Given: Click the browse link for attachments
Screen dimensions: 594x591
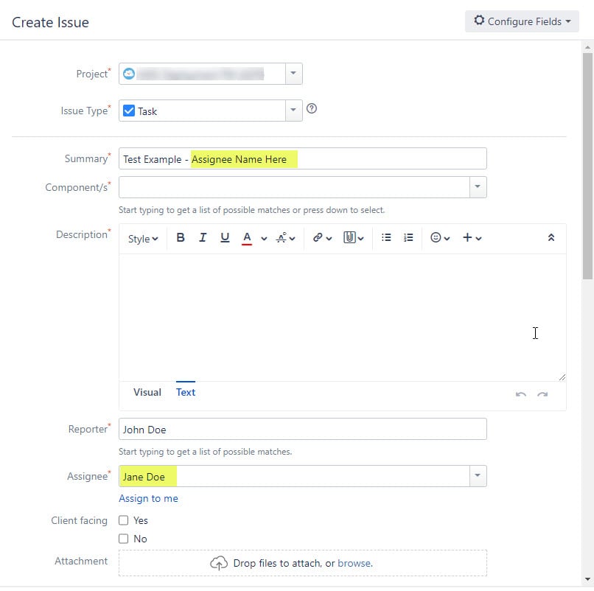Looking at the screenshot, I should click(355, 563).
